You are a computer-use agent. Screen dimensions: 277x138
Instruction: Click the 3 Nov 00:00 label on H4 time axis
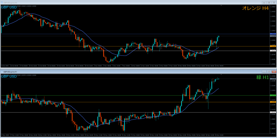[x=98, y=66]
